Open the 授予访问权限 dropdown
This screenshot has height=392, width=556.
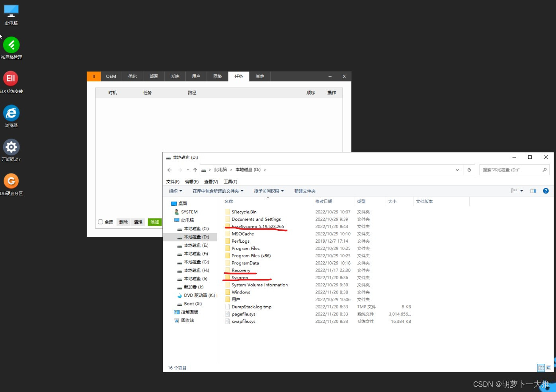pos(269,191)
